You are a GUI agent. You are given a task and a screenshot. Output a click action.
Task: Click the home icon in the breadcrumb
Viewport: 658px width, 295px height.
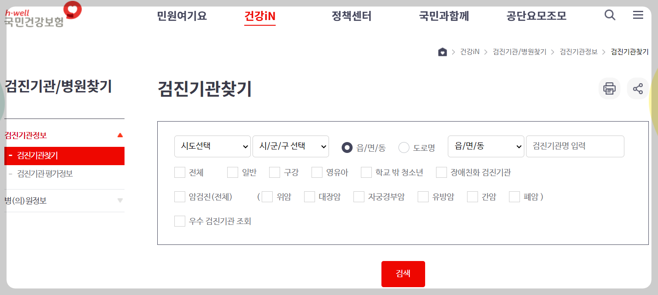(442, 51)
